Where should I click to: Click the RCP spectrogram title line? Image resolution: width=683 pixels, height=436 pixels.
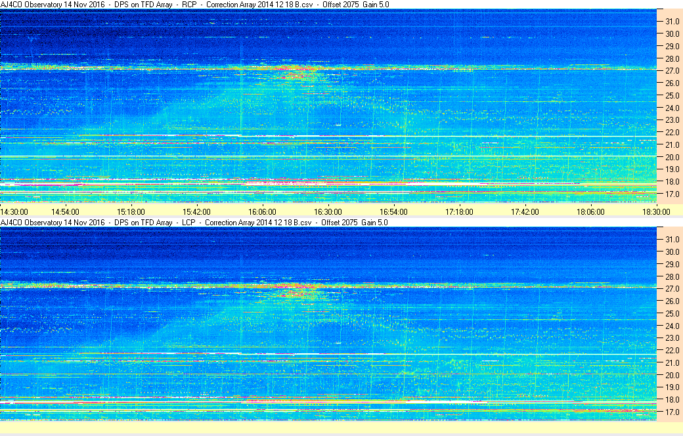click(194, 5)
